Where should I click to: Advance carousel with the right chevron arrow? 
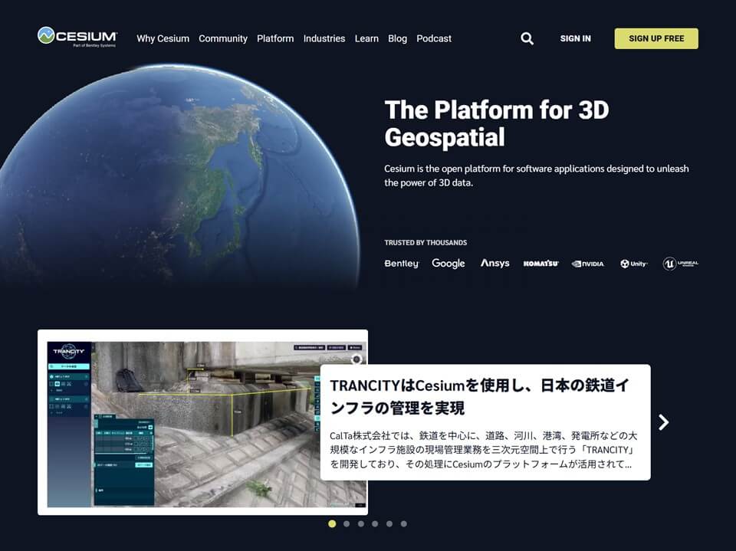(x=664, y=422)
